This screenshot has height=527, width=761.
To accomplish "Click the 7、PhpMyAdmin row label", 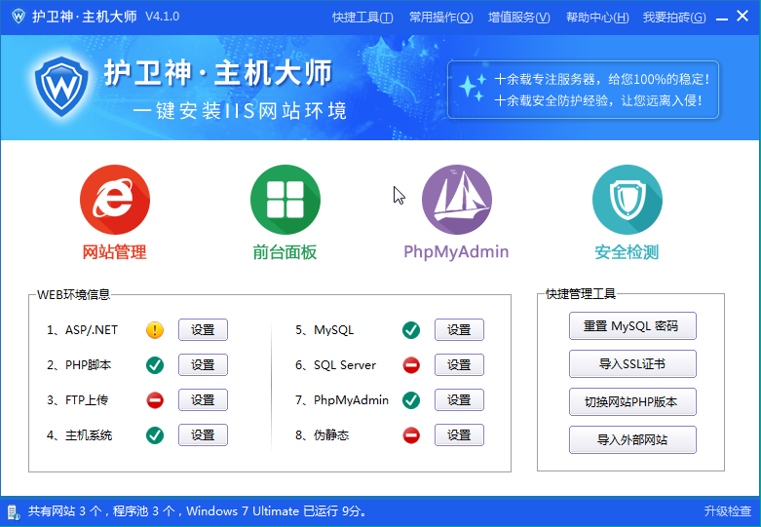I will [342, 399].
